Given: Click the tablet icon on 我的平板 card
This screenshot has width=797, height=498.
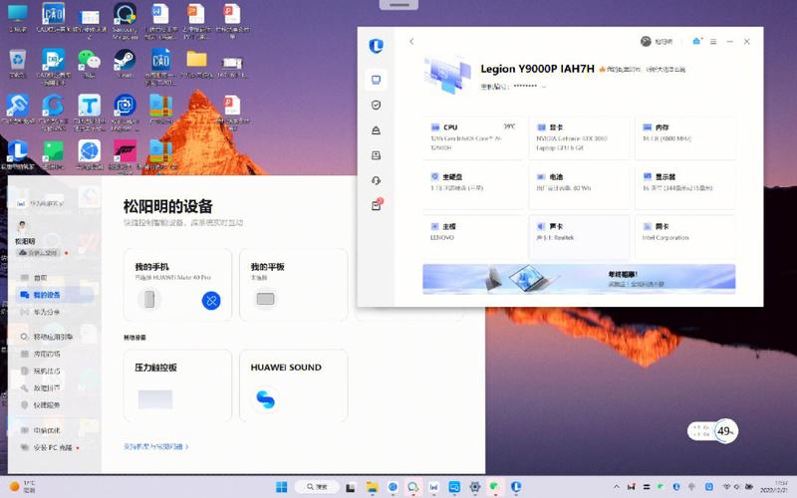Looking at the screenshot, I should [265, 299].
